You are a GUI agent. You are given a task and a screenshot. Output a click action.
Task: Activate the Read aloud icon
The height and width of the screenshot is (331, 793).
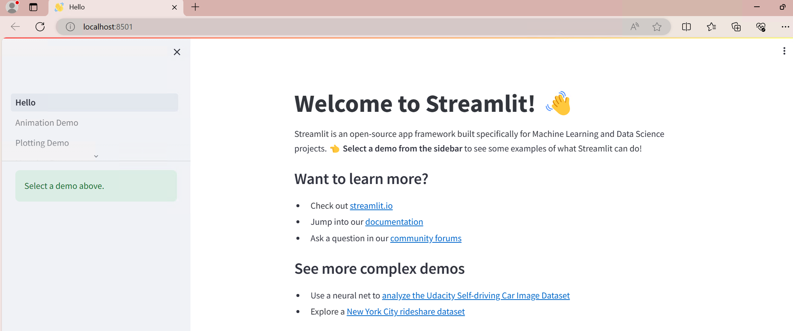[635, 27]
